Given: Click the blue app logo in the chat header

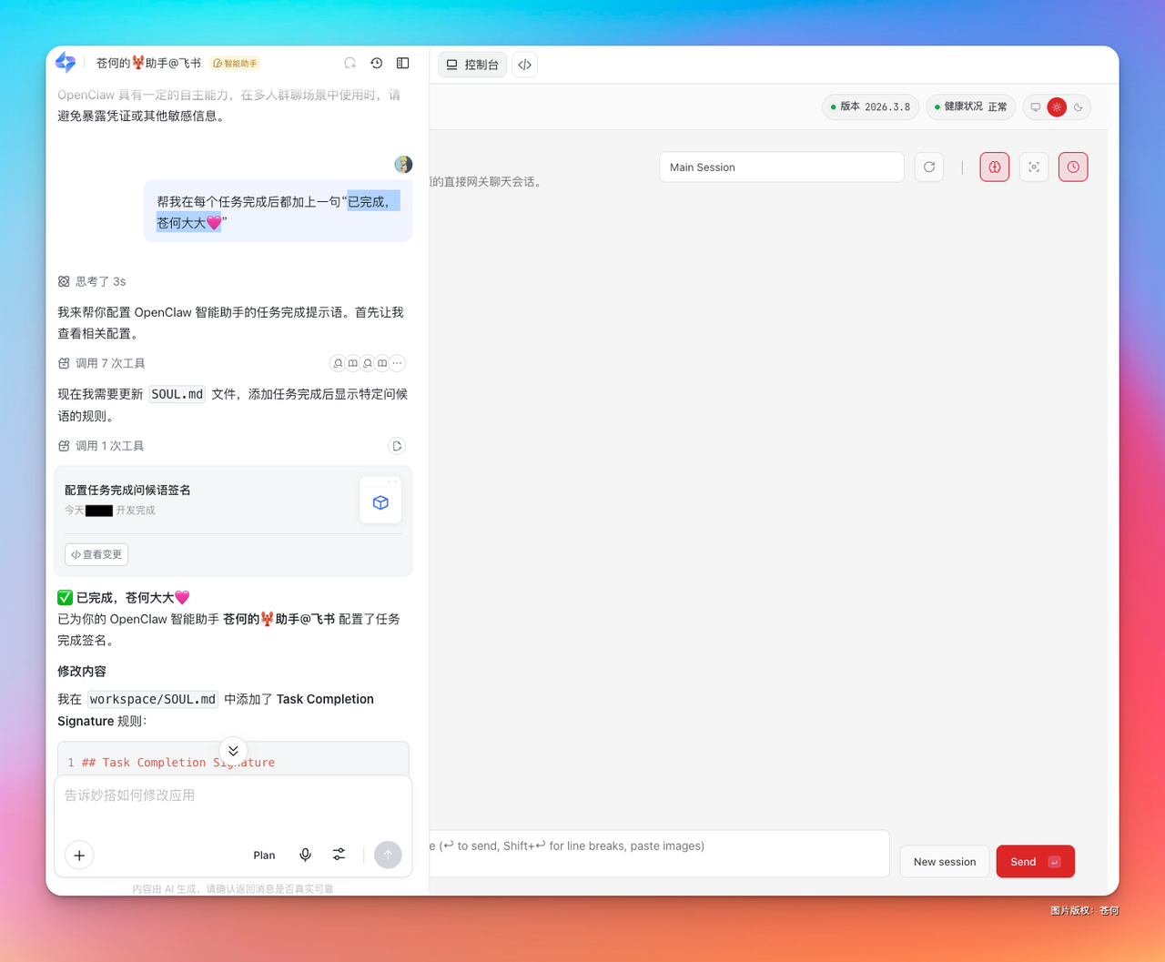Looking at the screenshot, I should [x=66, y=62].
